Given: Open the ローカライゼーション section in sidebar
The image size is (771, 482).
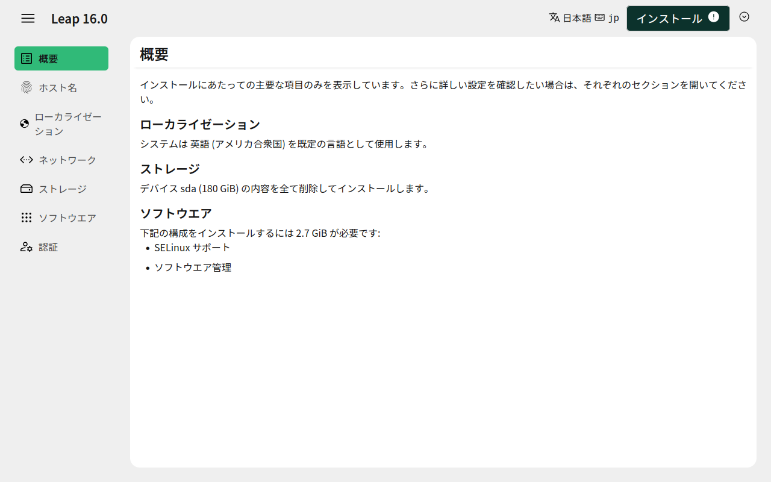Looking at the screenshot, I should (61, 124).
